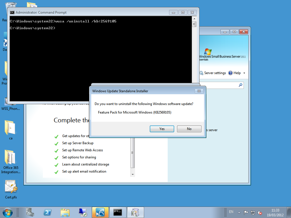Click No in the uninstall prompt
This screenshot has width=291, height=218.
pyautogui.click(x=189, y=129)
